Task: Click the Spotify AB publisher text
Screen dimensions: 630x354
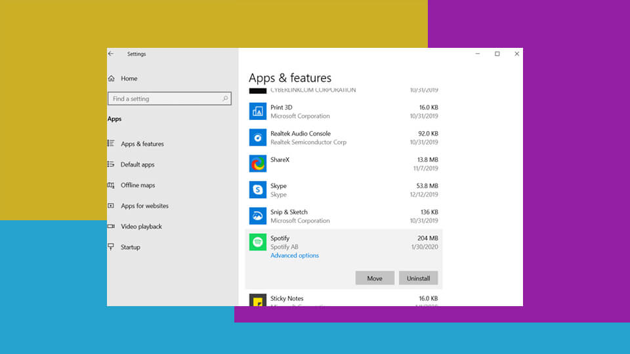Action: click(x=284, y=247)
